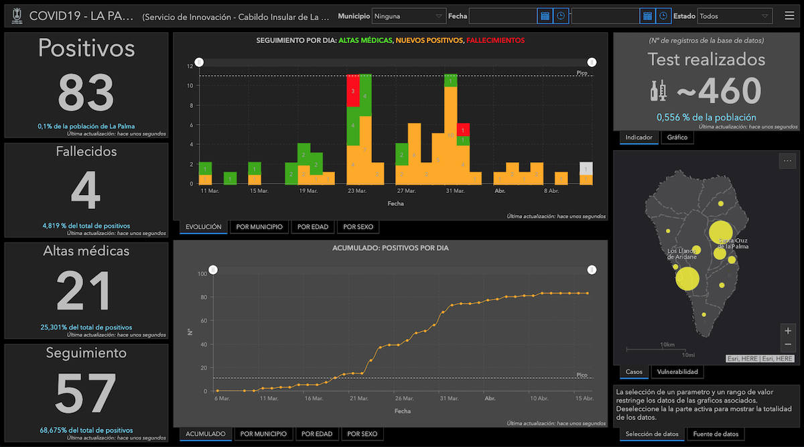Switch to the EVOLUCIÓN tab
The image size is (804, 447).
(204, 227)
